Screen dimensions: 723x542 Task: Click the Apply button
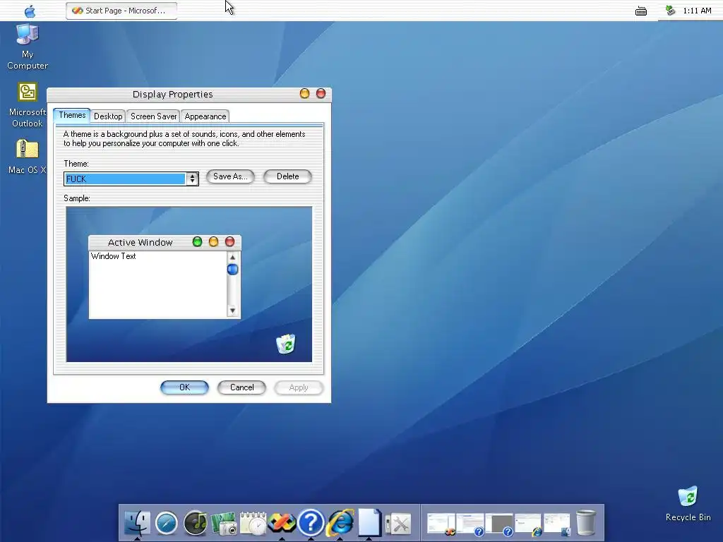[x=299, y=387]
